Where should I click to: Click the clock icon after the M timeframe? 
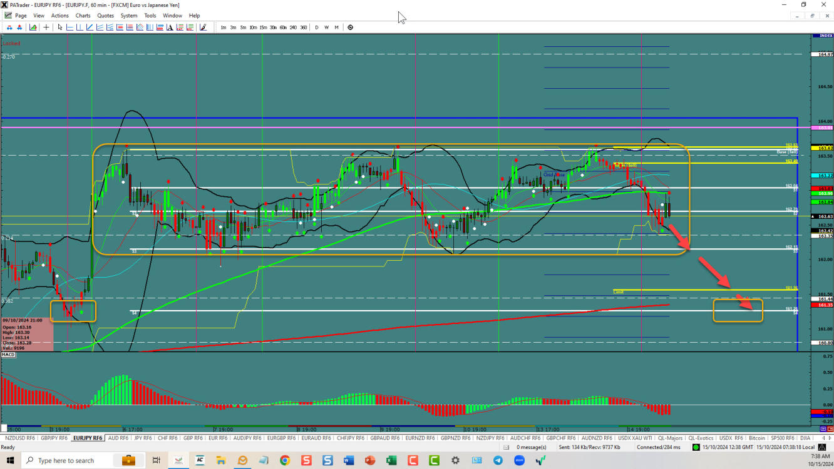[x=350, y=28]
